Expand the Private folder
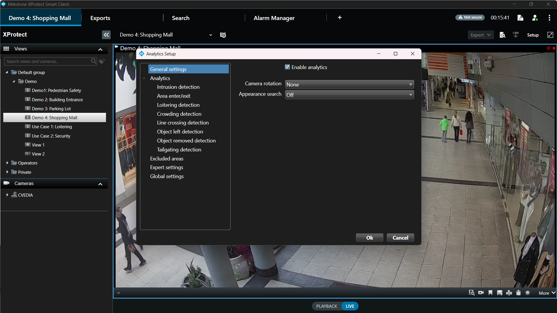 [x=7, y=172]
